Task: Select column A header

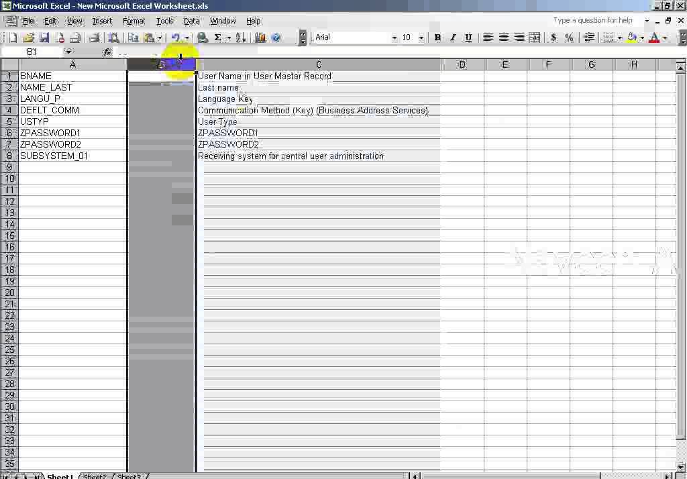Action: point(72,64)
